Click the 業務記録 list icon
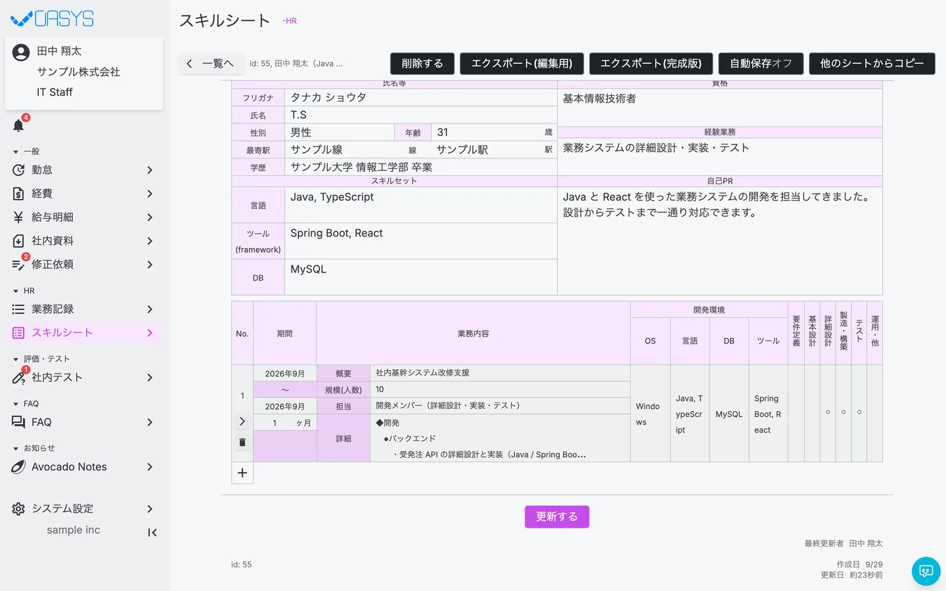Image resolution: width=946 pixels, height=591 pixels. 18,309
